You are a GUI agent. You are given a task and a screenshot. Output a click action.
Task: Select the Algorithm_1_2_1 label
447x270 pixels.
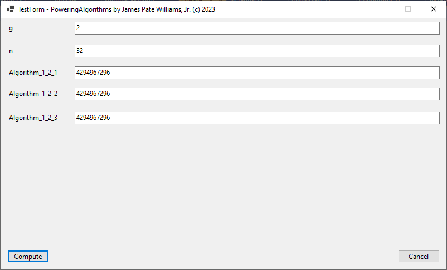point(33,73)
